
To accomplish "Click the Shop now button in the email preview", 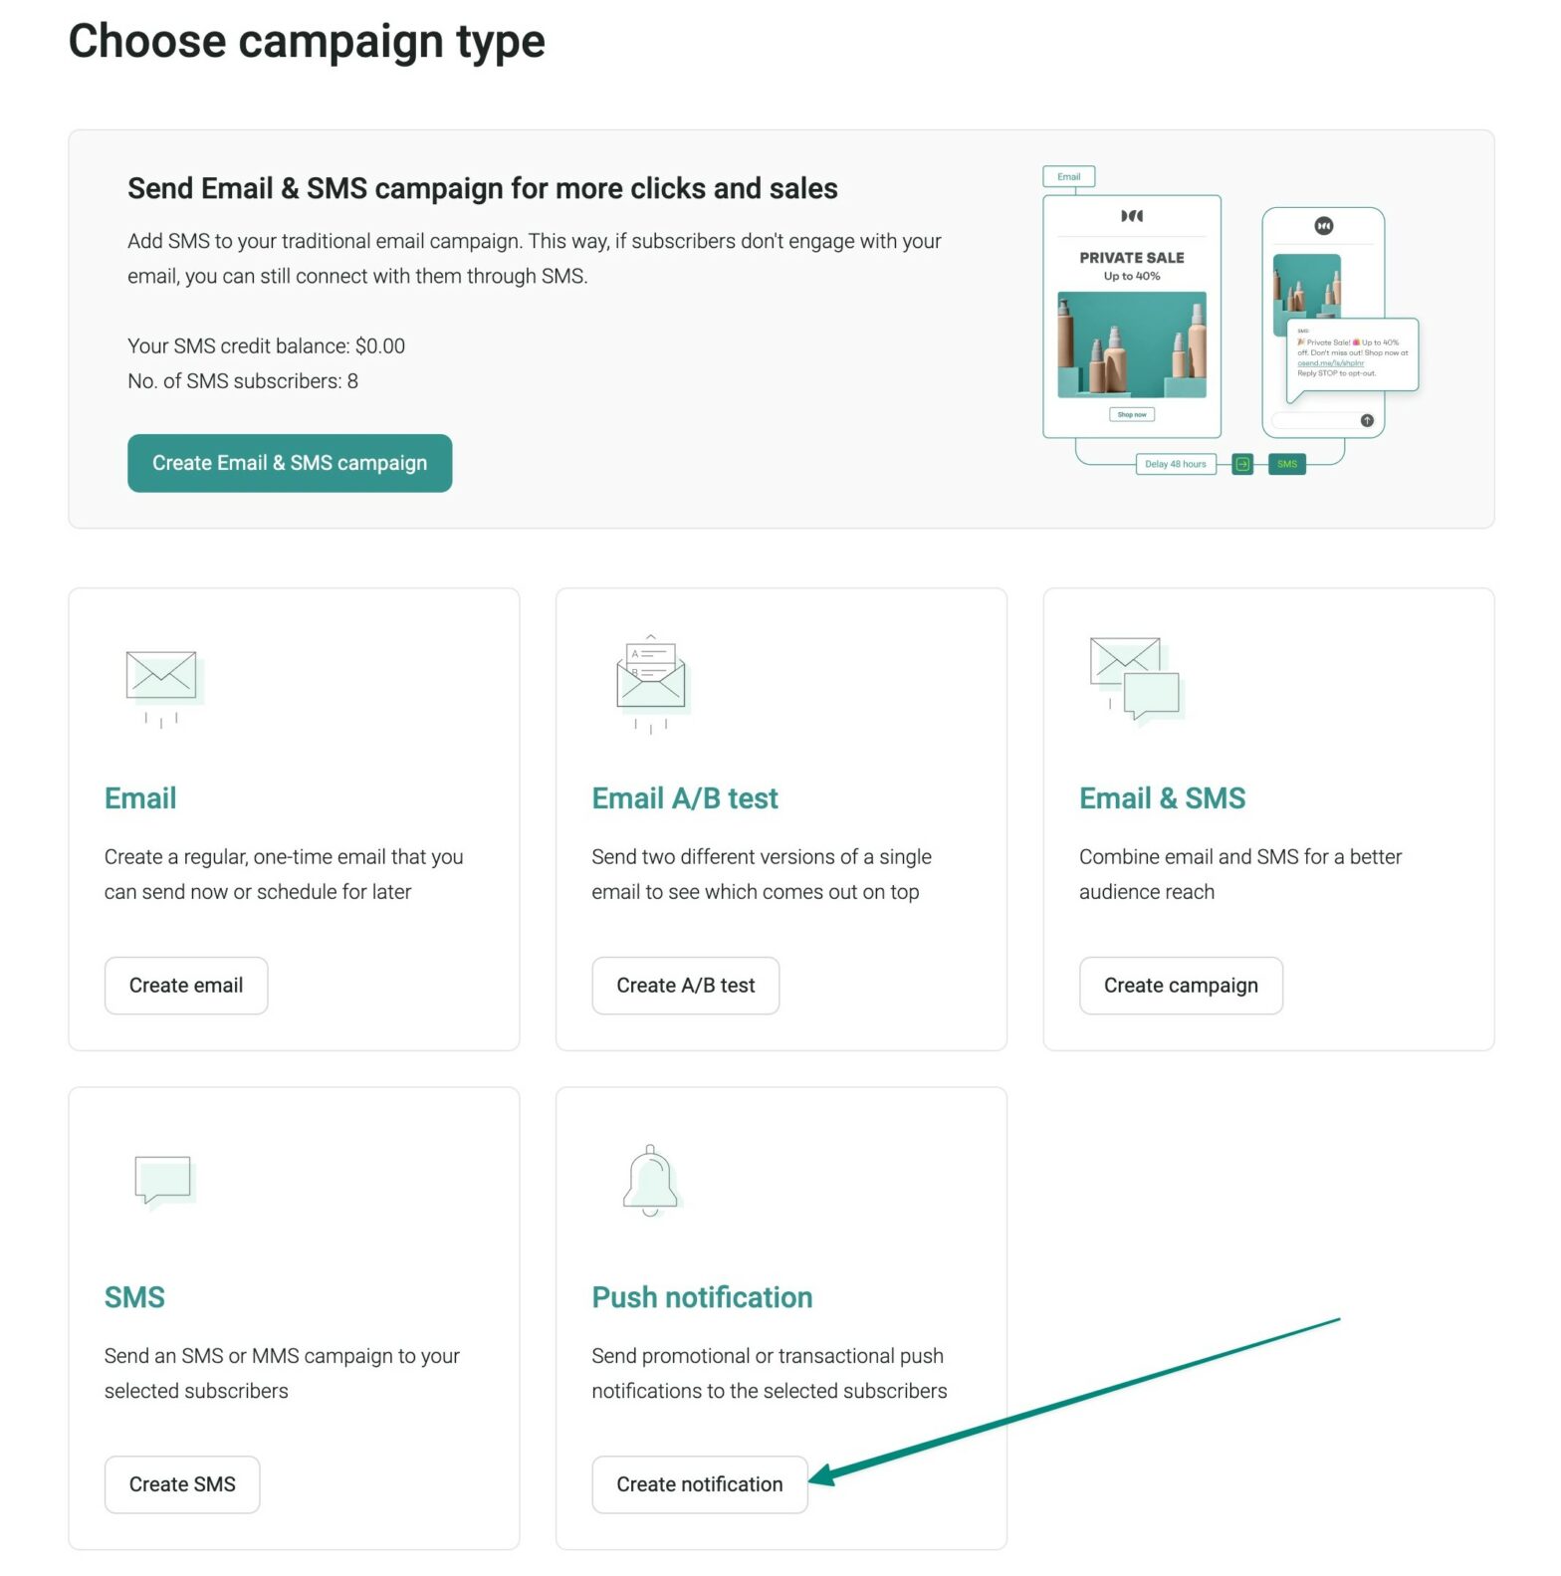I will [x=1131, y=414].
